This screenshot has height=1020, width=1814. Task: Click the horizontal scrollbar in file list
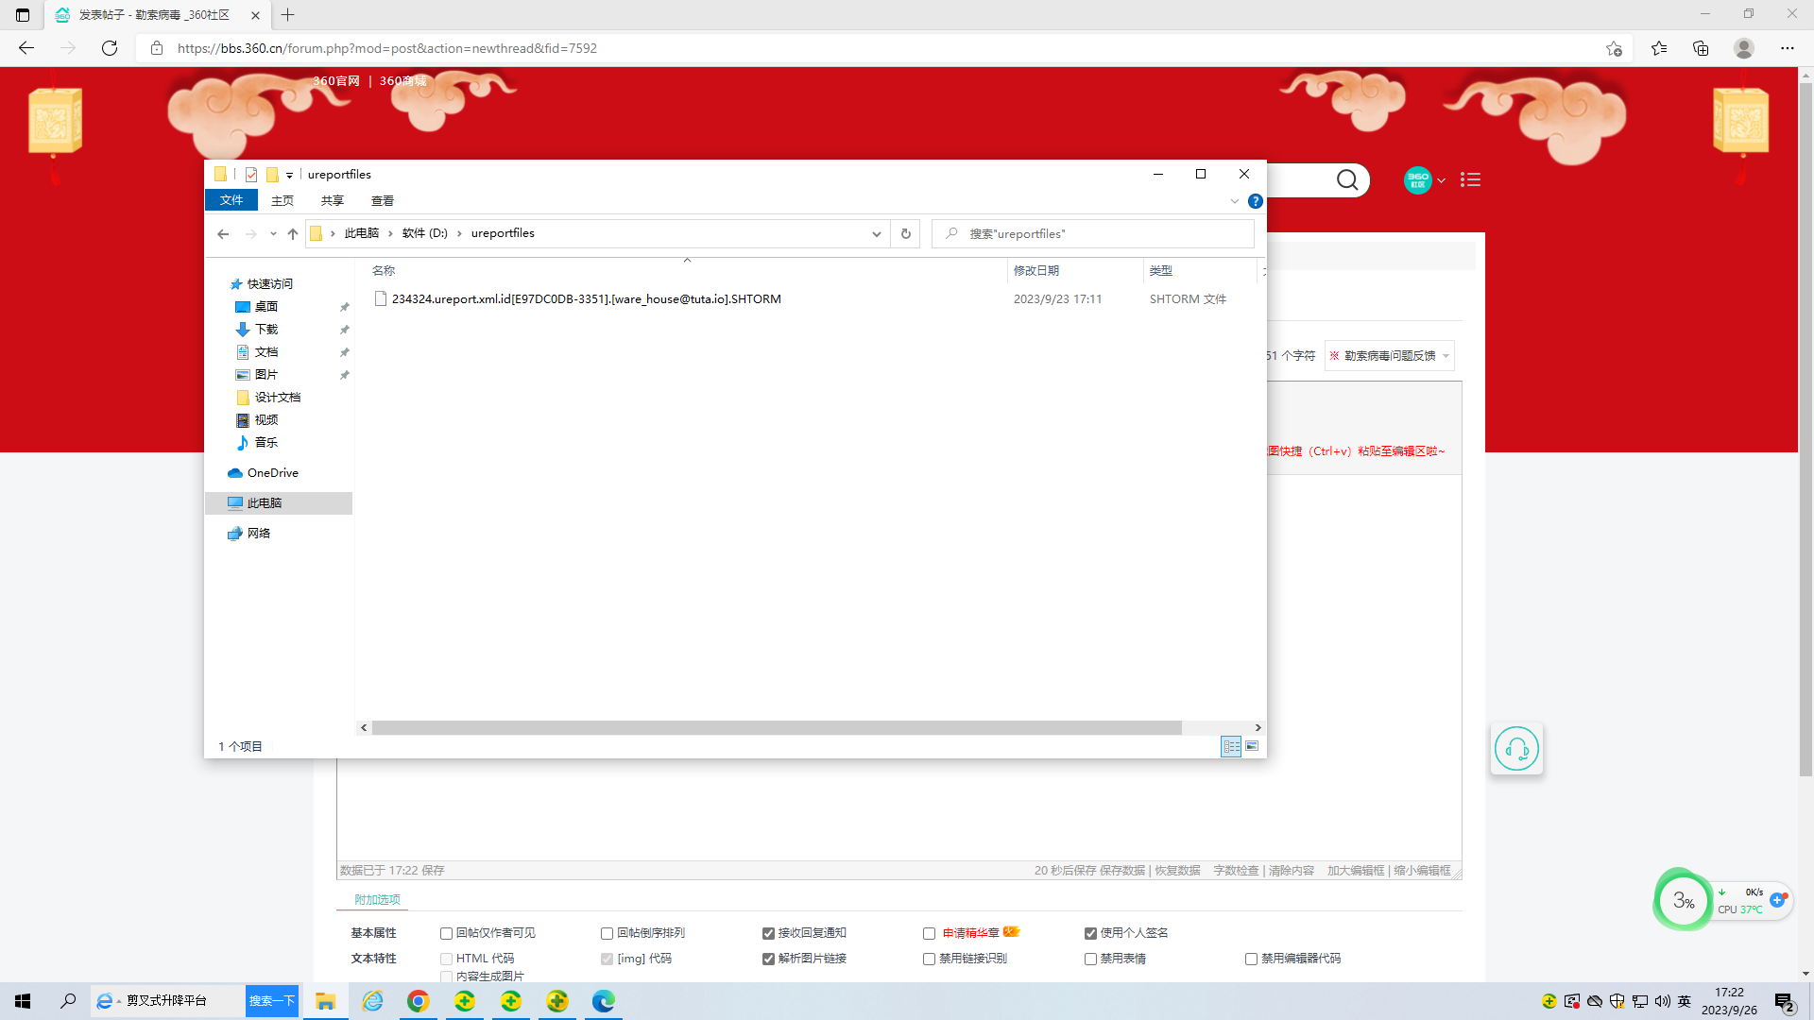click(777, 728)
